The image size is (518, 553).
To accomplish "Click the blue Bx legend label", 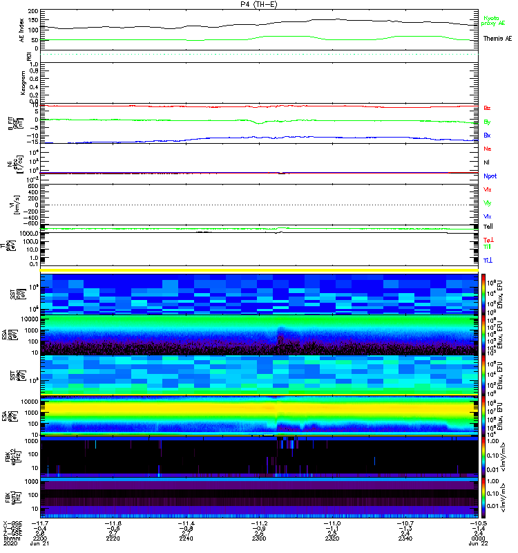I will [487, 135].
